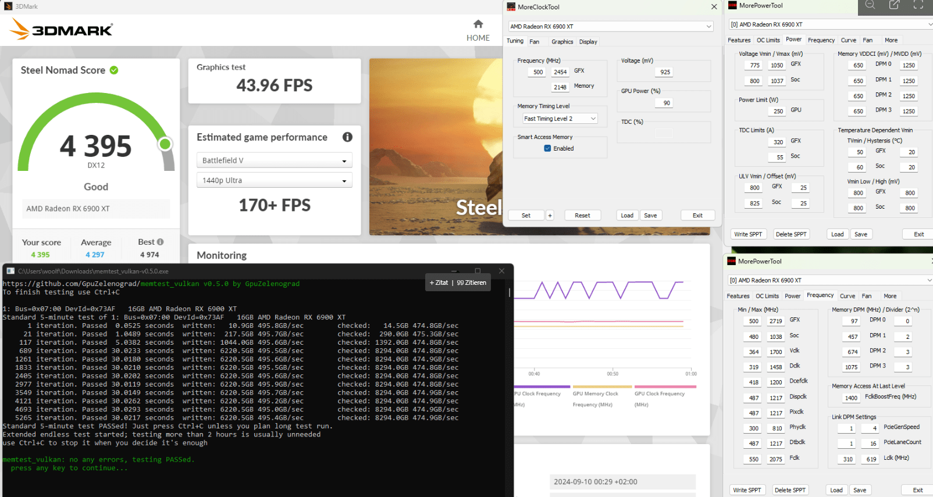Click the MoreClockTool title bar icon
Image resolution: width=933 pixels, height=497 pixels.
(x=511, y=7)
